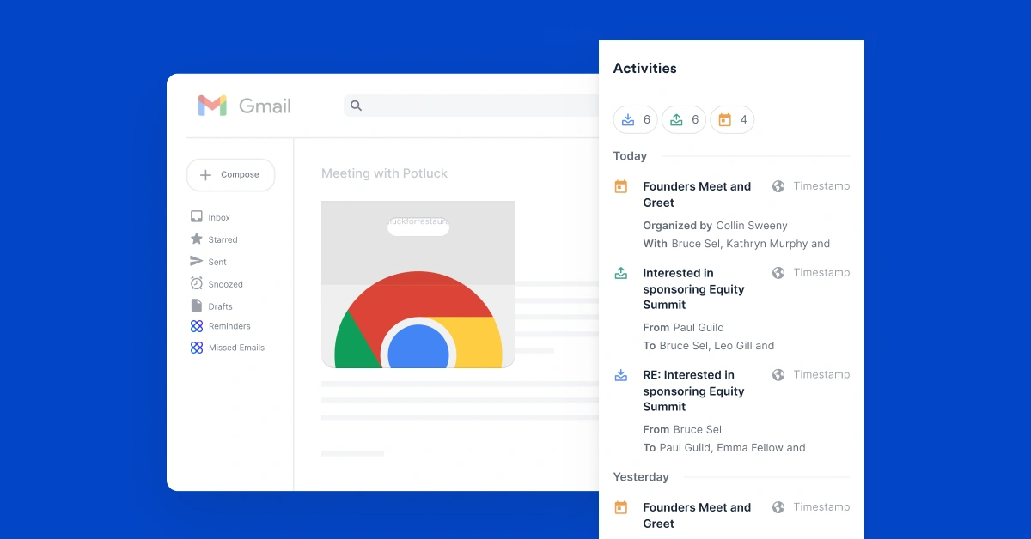
Task: Click the Compose button
Action: tap(230, 175)
